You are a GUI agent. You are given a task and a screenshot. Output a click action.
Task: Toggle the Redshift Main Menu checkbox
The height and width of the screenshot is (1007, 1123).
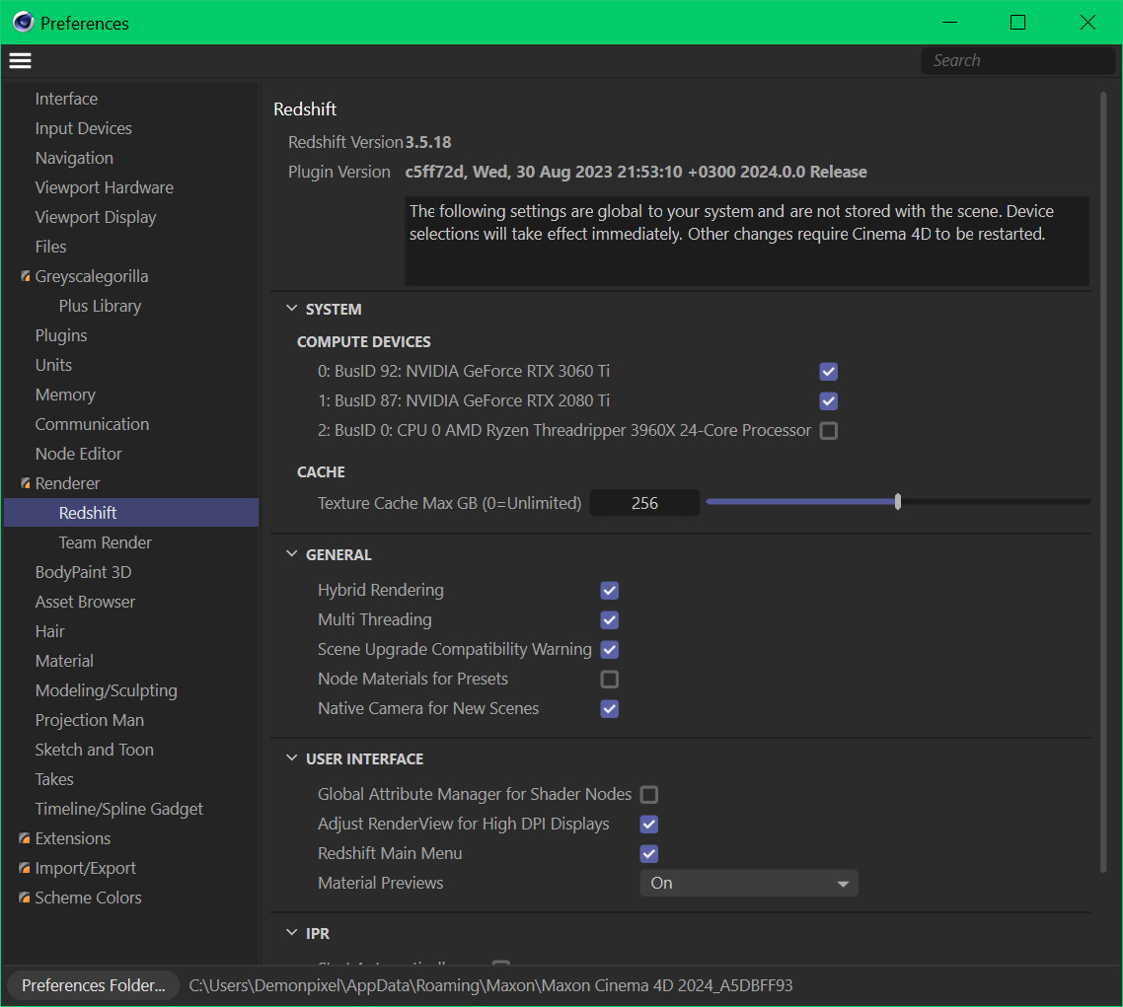649,854
